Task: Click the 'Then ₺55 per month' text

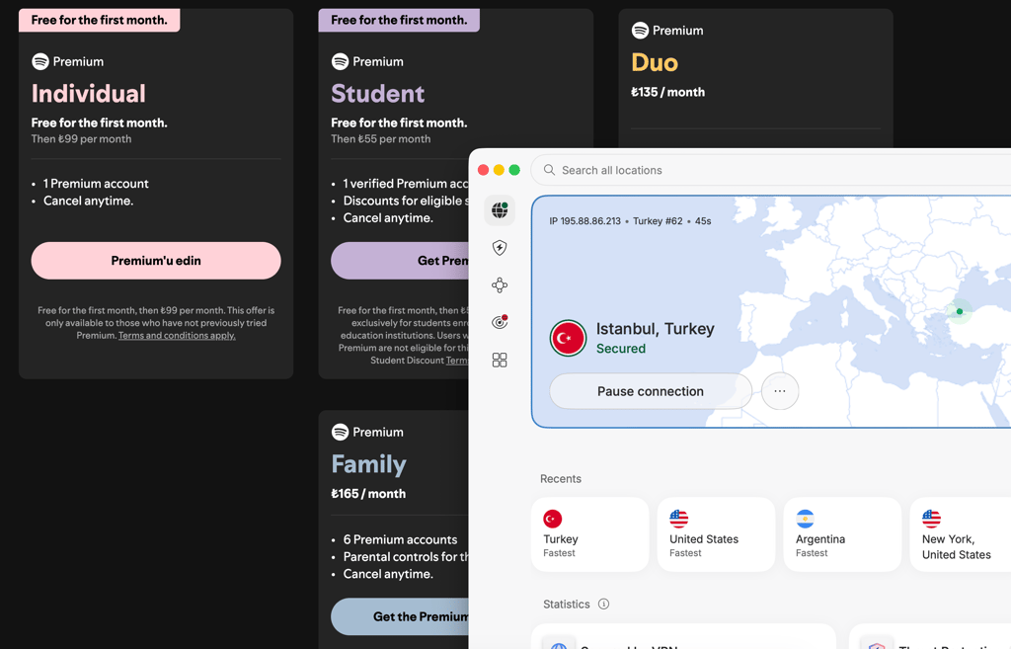Action: coord(380,138)
